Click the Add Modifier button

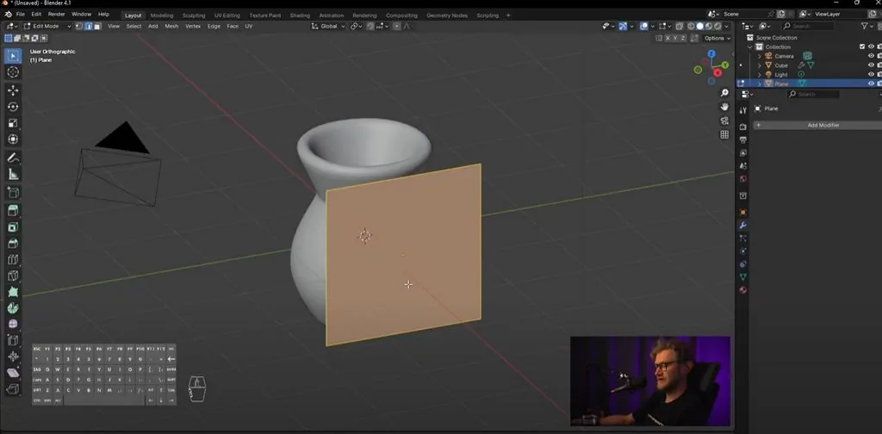coord(818,125)
